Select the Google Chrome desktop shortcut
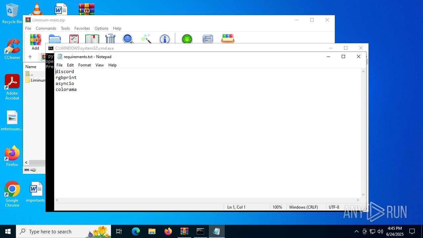The height and width of the screenshot is (238, 423). [x=12, y=194]
